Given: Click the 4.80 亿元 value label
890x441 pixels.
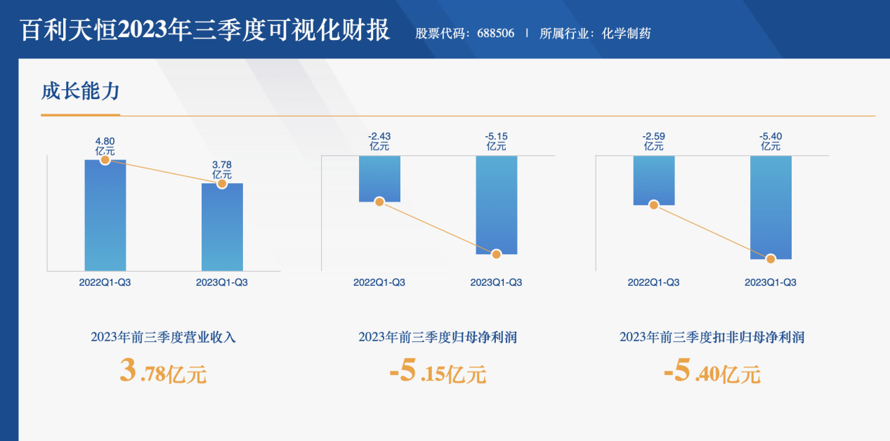Looking at the screenshot, I should [105, 145].
